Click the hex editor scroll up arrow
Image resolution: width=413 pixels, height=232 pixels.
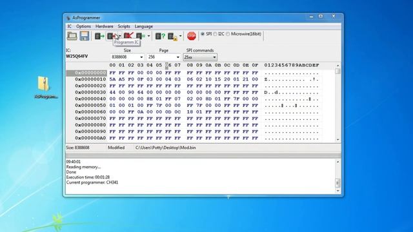tap(337, 65)
